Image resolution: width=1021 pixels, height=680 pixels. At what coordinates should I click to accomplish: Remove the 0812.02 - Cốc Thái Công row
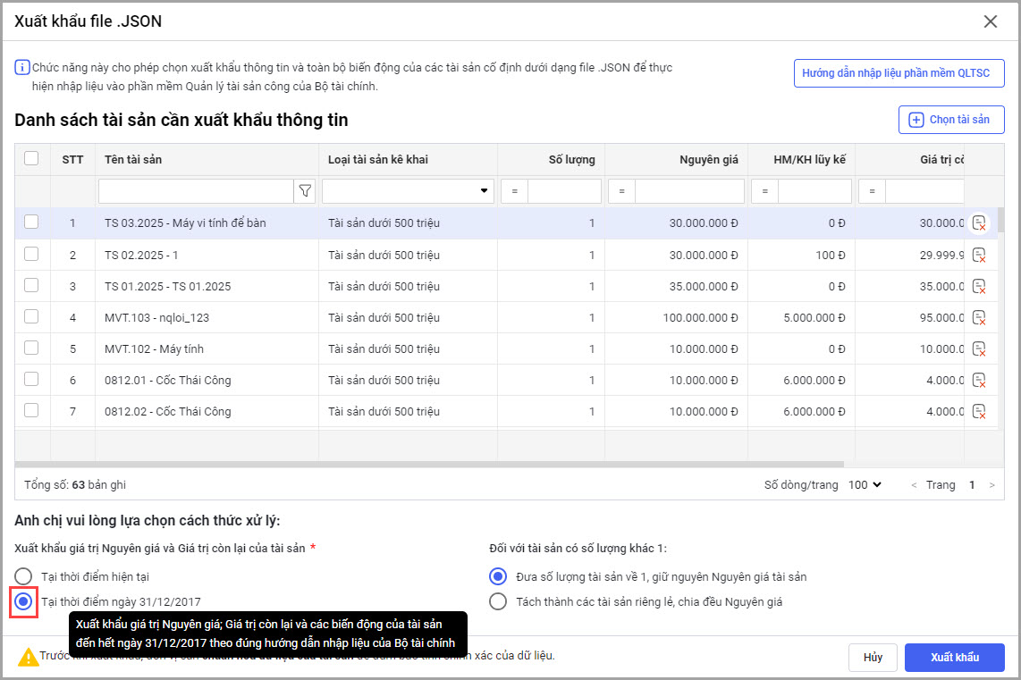[979, 411]
